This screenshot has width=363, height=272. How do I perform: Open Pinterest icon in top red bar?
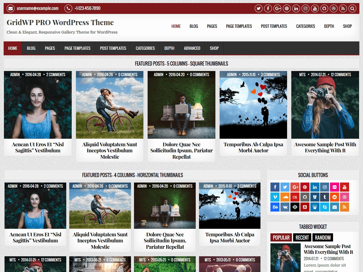pos(287,8)
